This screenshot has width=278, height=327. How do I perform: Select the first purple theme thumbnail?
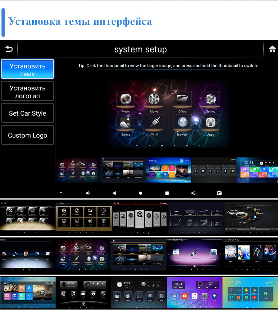[78, 170]
